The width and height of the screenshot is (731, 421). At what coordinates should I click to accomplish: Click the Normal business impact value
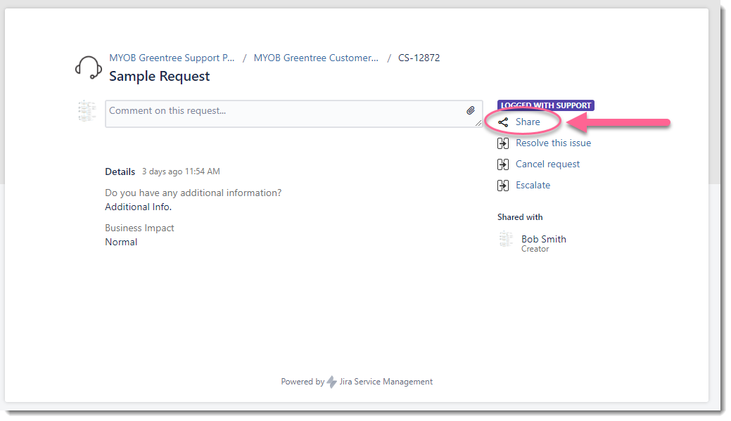121,242
